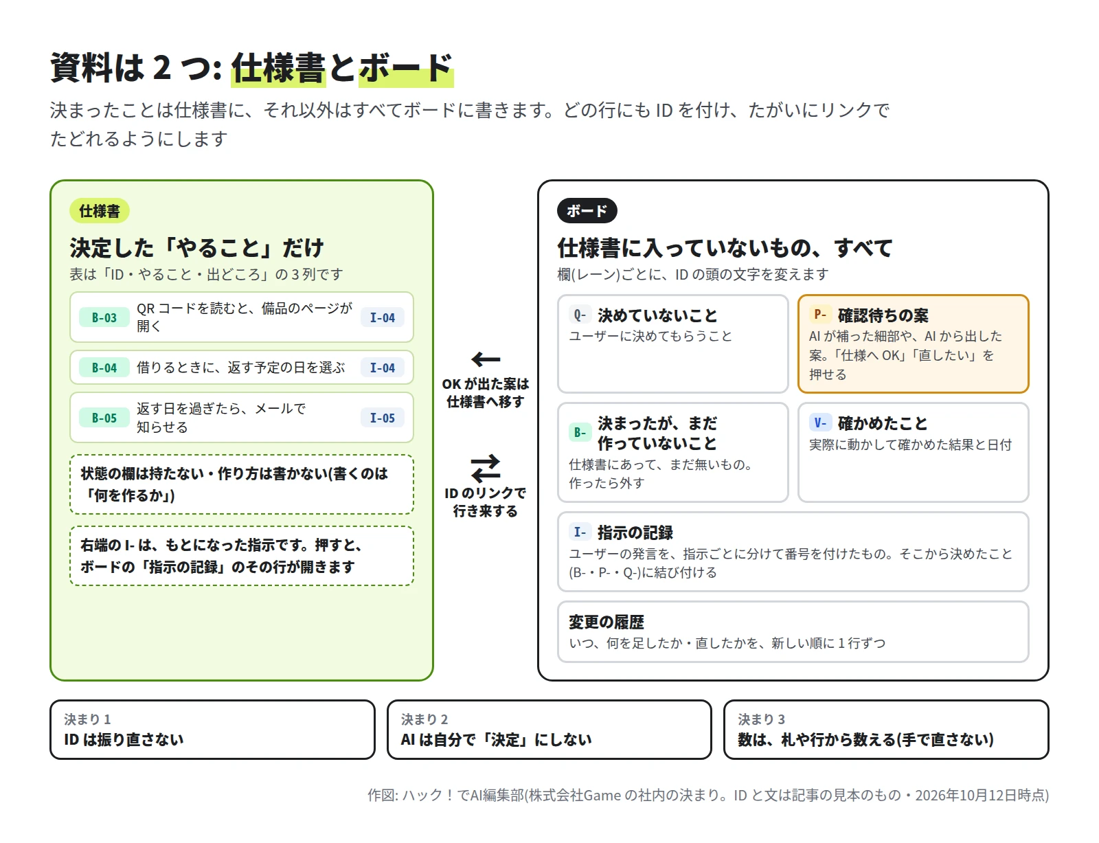The image size is (1099, 843).
Task: Click the B-05 ID badge
Action: pyautogui.click(x=104, y=418)
